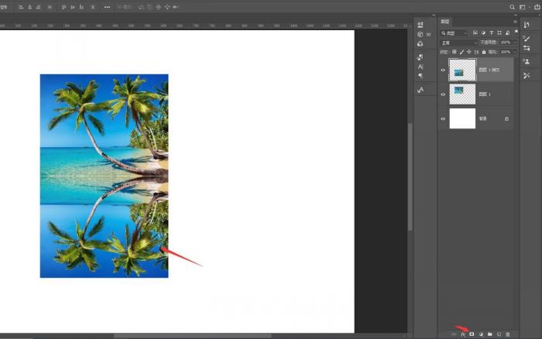
Task: Hide the top copy layer via eye icon
Action: (443, 70)
